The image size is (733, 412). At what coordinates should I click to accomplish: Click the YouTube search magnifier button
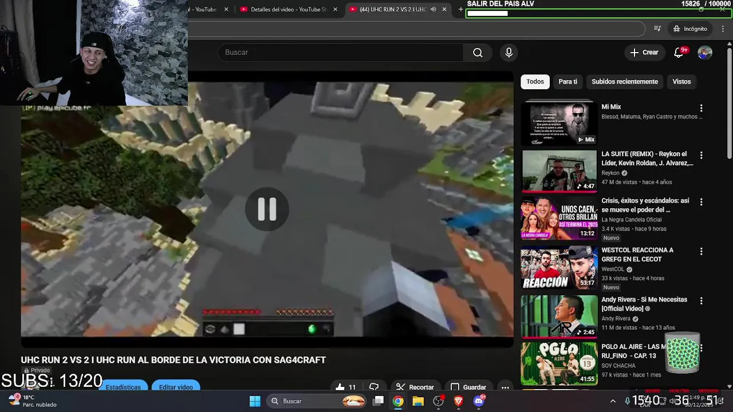(478, 53)
